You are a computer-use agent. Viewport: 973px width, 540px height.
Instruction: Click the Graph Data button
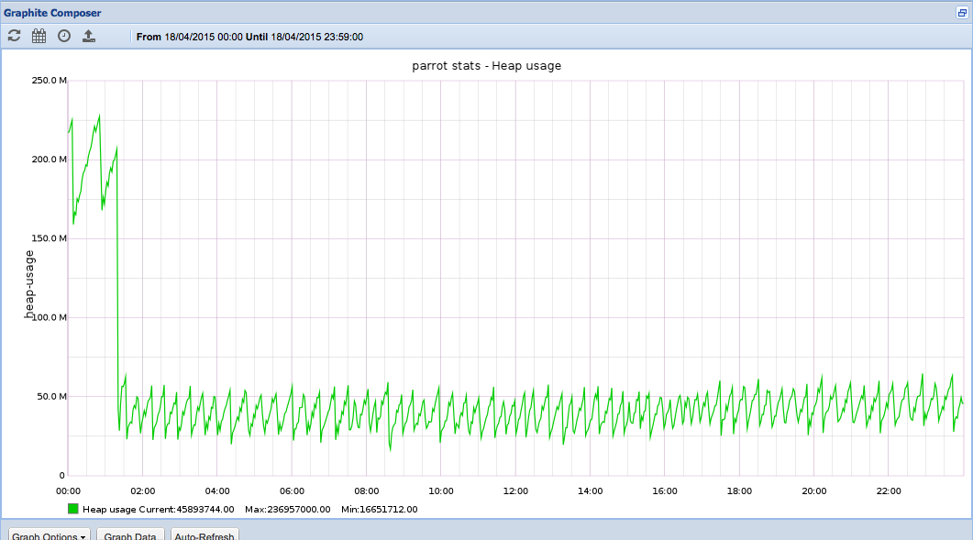coord(130,535)
